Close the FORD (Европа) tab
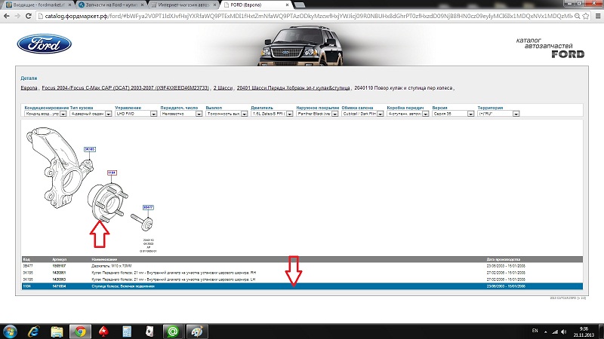The width and height of the screenshot is (604, 339). (x=287, y=5)
